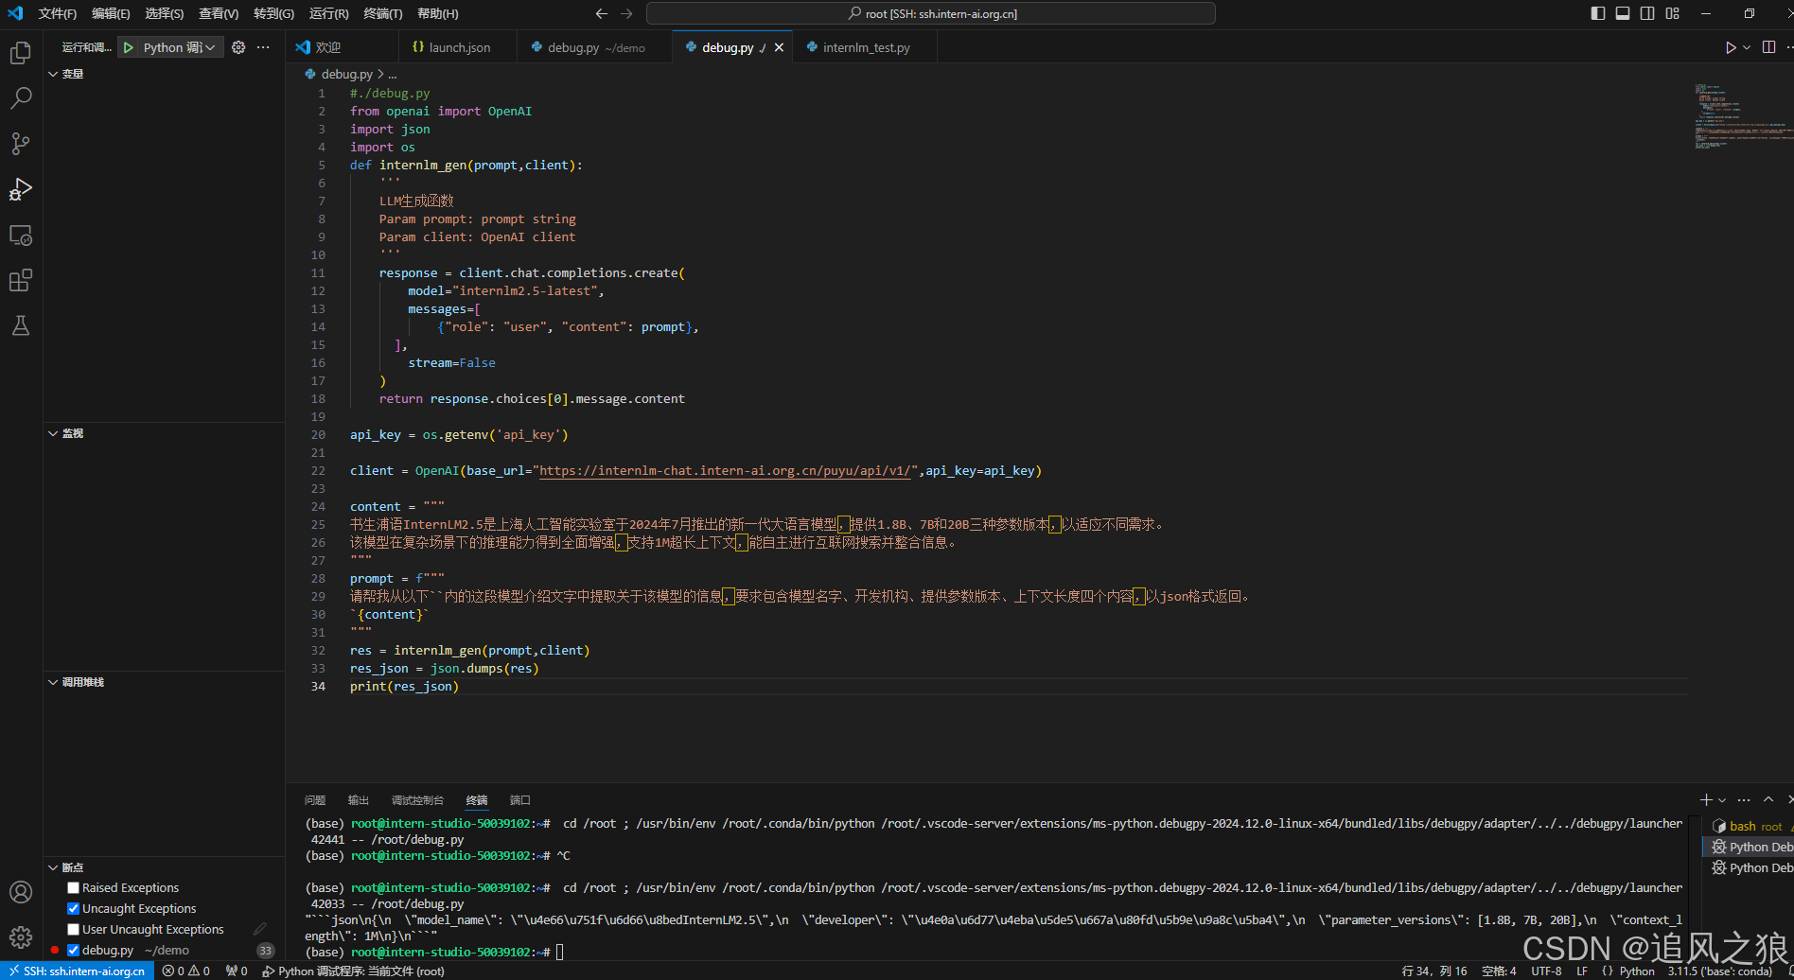Image resolution: width=1794 pixels, height=980 pixels.
Task: Switch to 问题 problems panel tab
Action: tap(315, 800)
